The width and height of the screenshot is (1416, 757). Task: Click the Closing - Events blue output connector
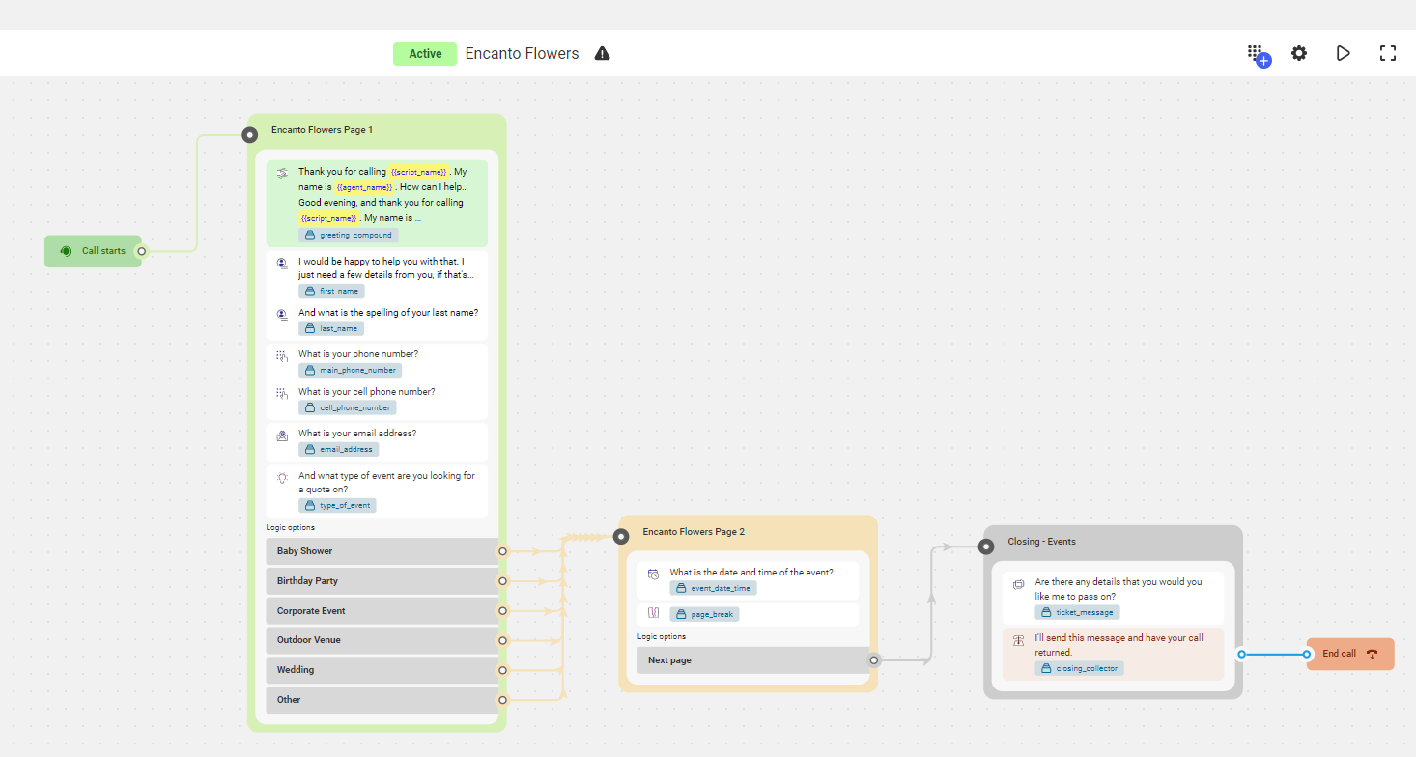click(x=1241, y=654)
